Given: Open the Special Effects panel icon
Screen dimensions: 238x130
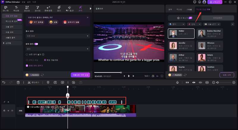Looking at the screenshot, I should pos(70,9).
